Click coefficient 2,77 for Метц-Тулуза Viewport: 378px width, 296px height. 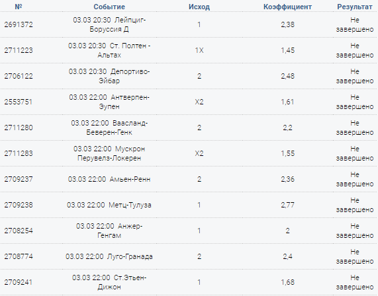[x=287, y=205]
